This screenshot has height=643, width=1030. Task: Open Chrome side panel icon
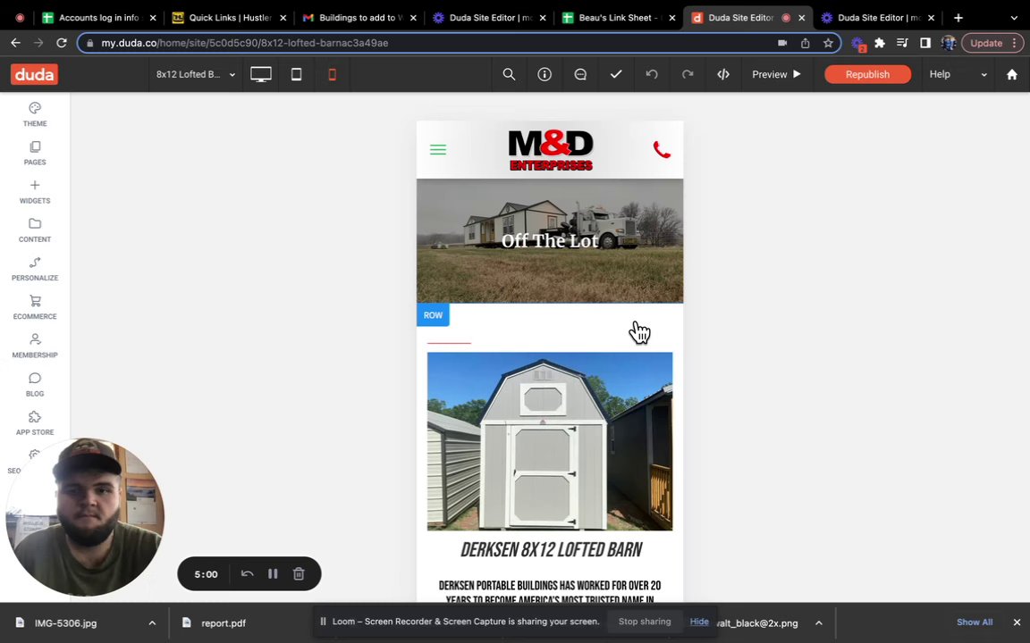point(924,43)
